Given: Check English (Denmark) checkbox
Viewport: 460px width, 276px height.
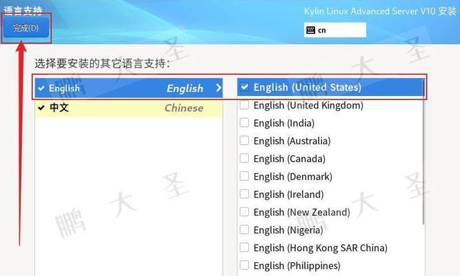Looking at the screenshot, I should 244,176.
